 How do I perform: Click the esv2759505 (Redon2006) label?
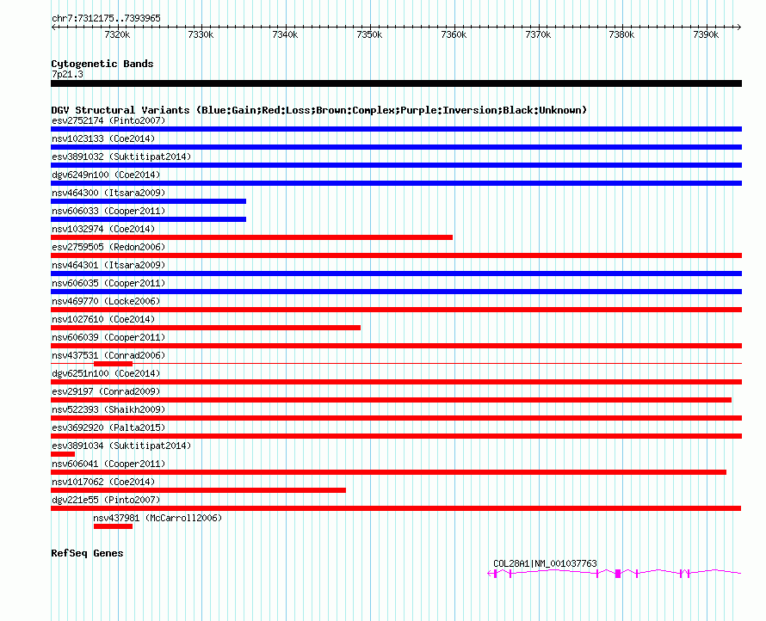point(108,247)
